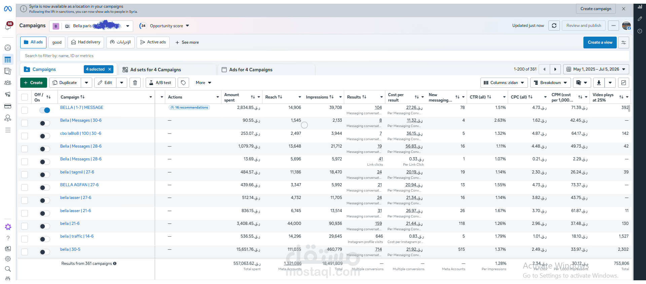
Task: Turn off the BELLA | 1-7 | MESSAGE campaign toggle
Action: (x=45, y=110)
